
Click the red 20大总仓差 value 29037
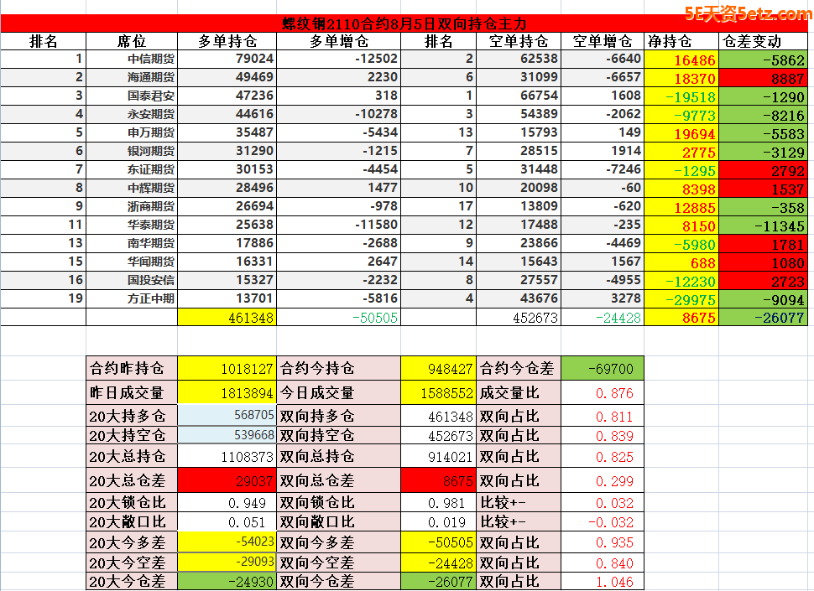tap(227, 481)
